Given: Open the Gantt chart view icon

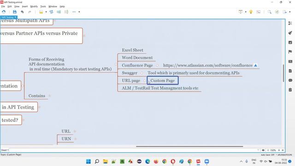Looking at the screenshot, I should tap(259, 12).
